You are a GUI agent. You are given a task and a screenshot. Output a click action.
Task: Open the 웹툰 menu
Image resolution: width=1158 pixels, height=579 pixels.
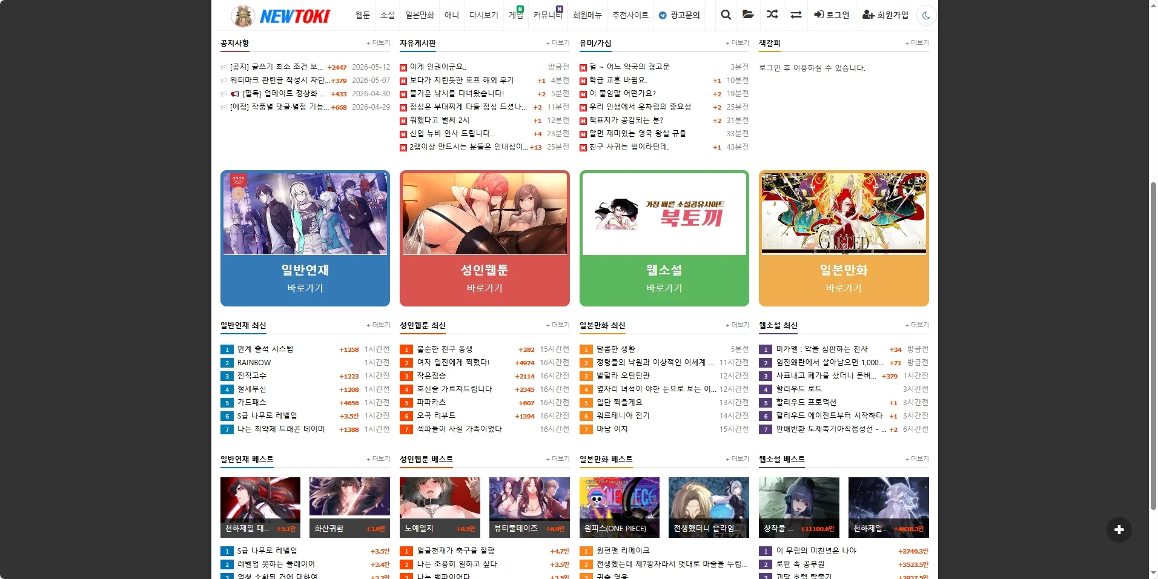pyautogui.click(x=362, y=15)
